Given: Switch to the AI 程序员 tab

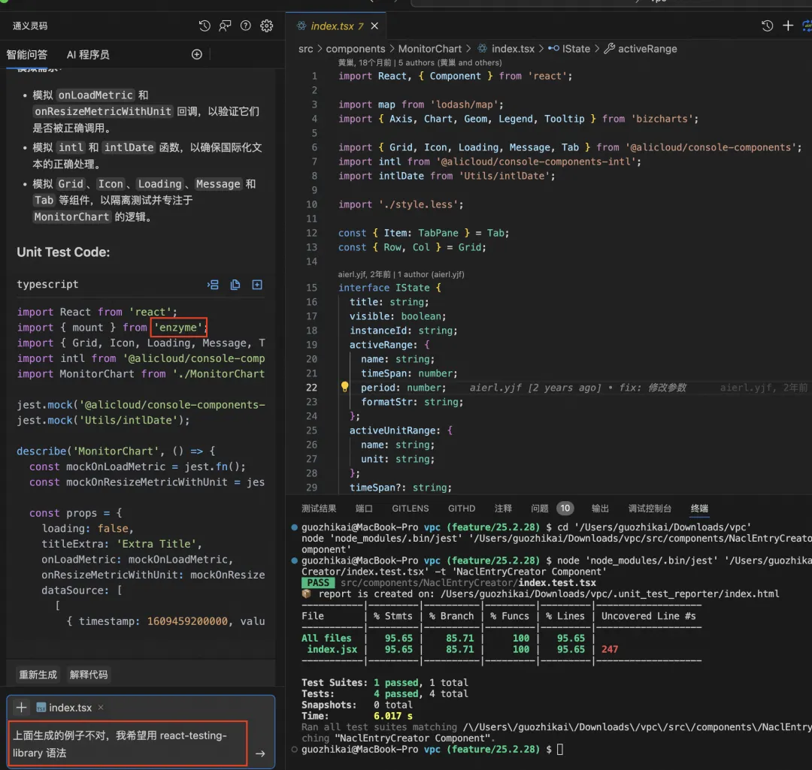Looking at the screenshot, I should (88, 54).
